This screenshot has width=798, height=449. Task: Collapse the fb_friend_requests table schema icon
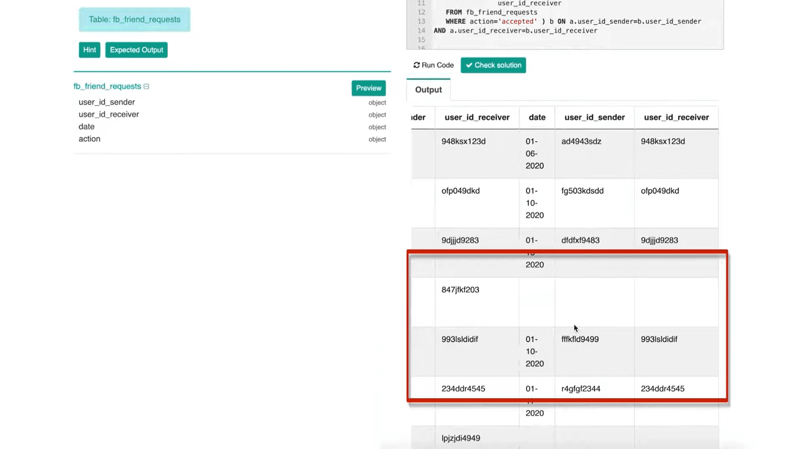point(146,86)
